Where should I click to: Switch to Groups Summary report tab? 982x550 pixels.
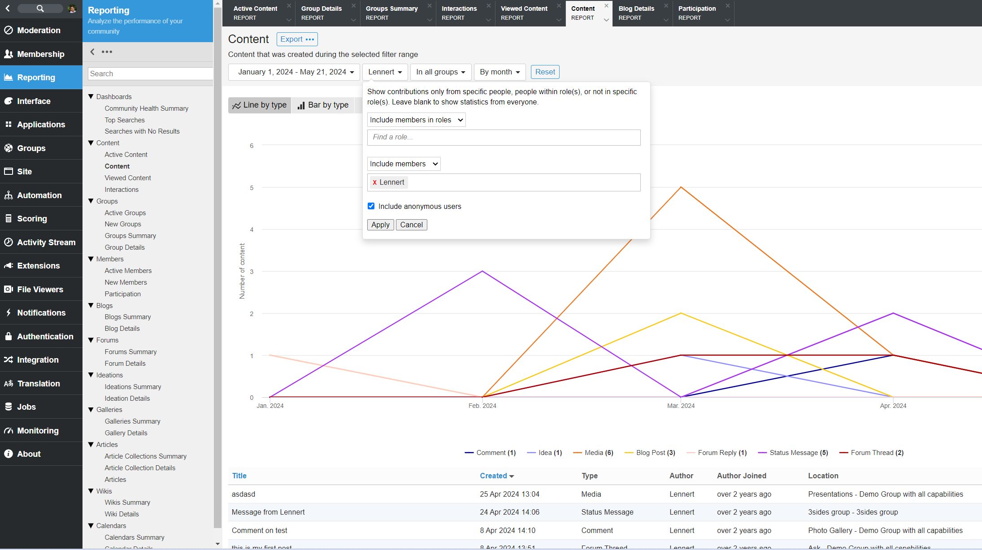click(x=391, y=13)
